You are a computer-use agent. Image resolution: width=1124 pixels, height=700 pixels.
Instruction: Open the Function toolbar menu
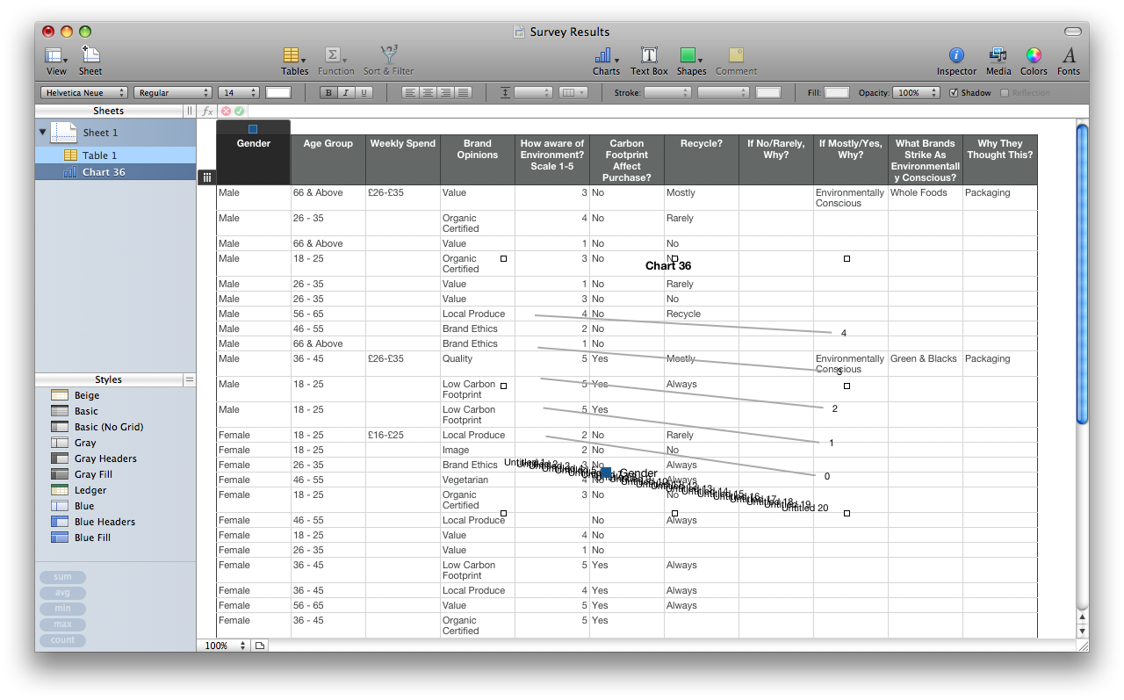click(x=335, y=61)
